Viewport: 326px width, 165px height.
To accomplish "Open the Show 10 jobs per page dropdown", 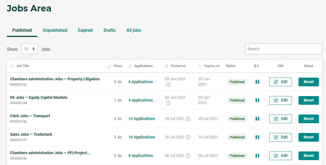I will 29,49.
